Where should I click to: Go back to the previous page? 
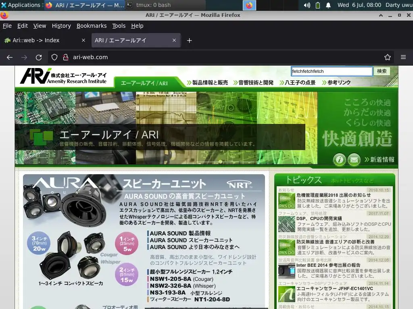10,57
